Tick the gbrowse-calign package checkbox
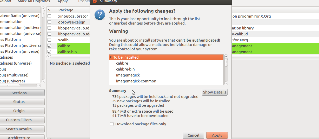 (49, 22)
